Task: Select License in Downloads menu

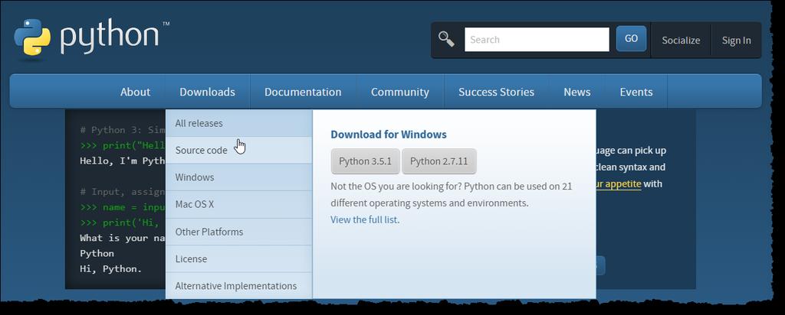Action: click(x=239, y=258)
